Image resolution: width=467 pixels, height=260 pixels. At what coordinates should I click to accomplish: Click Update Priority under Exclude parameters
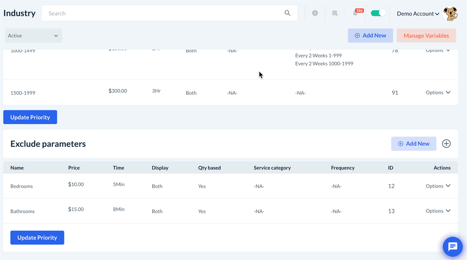(37, 237)
